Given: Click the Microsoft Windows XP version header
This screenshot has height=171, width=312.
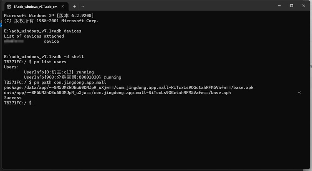Looking at the screenshot, I should tap(49, 16).
